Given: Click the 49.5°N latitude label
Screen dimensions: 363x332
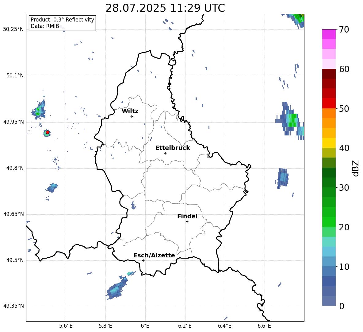Looking at the screenshot, I should tap(15, 260).
